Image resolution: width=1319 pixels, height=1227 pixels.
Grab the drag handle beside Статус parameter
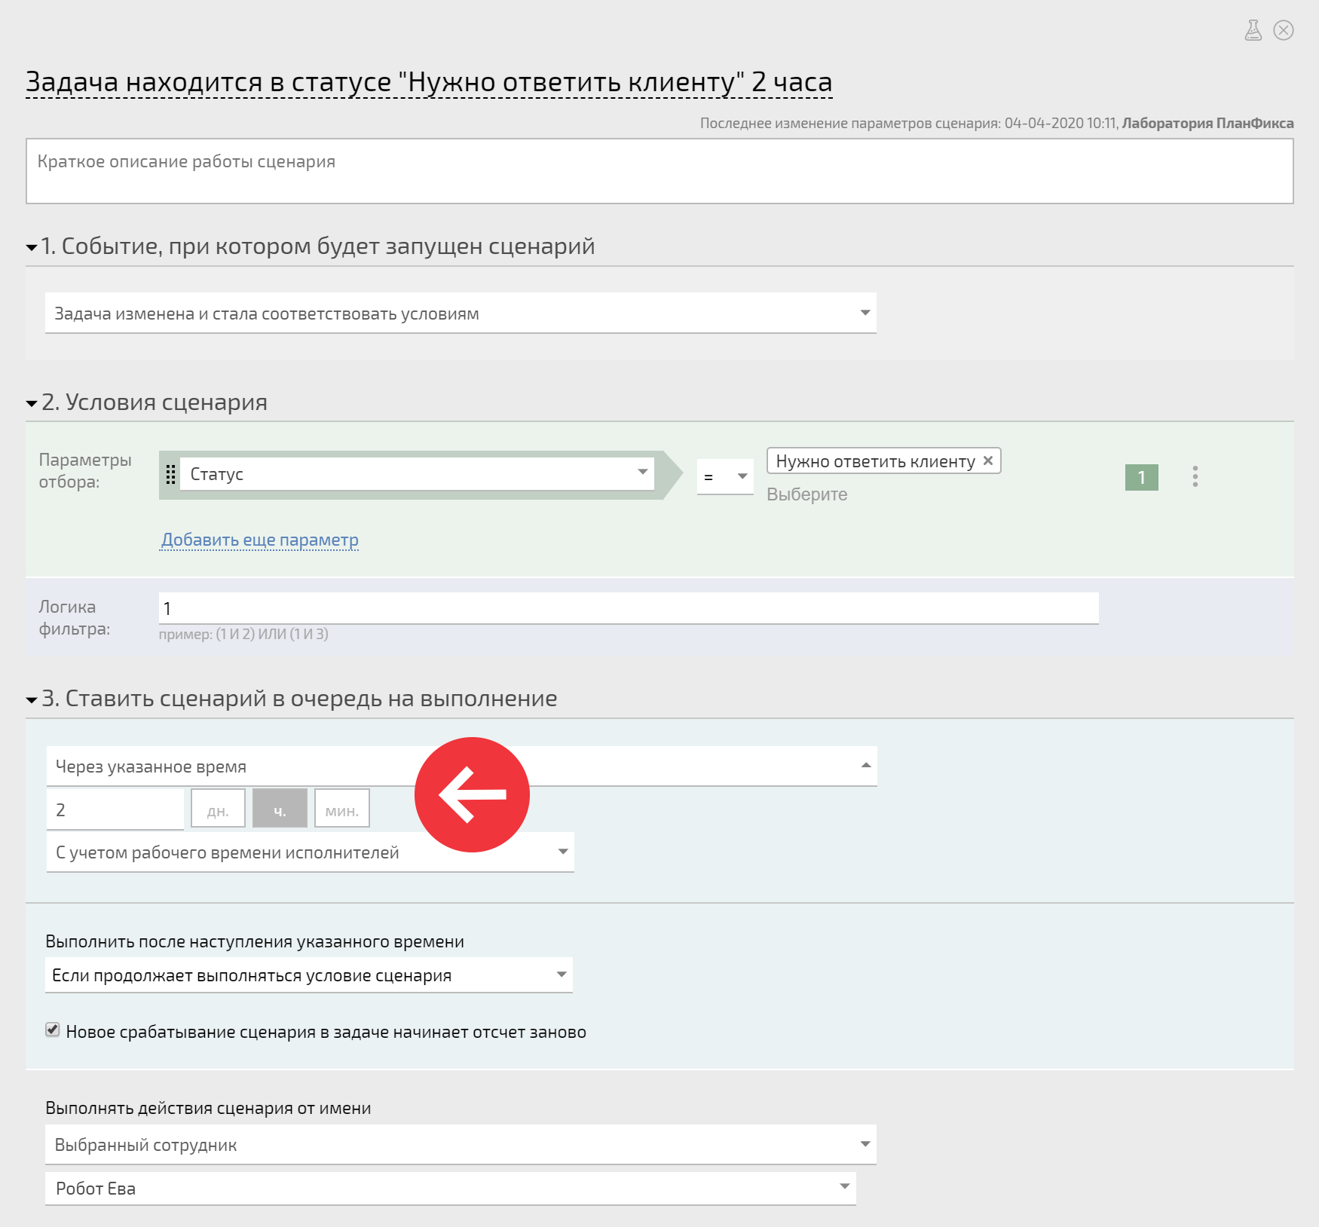(x=170, y=474)
